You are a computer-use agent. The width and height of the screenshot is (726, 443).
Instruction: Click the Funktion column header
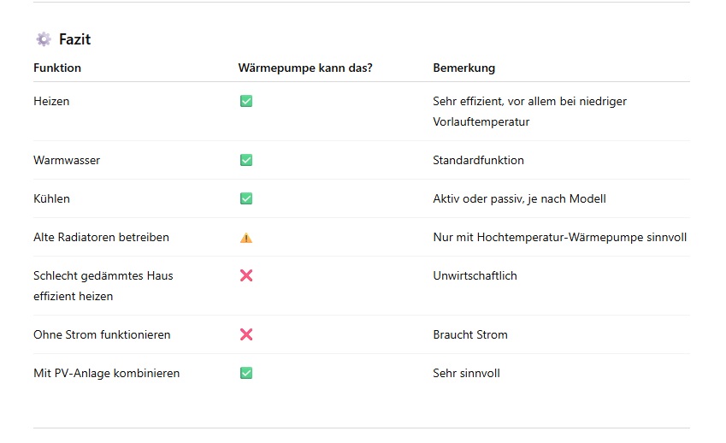click(57, 68)
